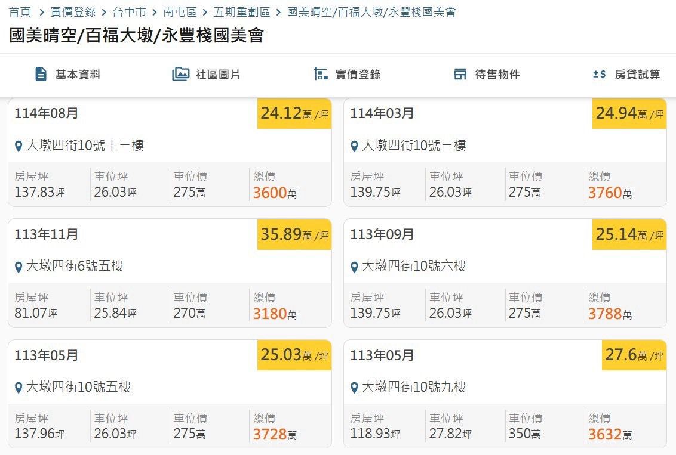This screenshot has height=455, width=676.
Task: Click the 35.89萬/坪 yellow price badge
Action: point(294,234)
